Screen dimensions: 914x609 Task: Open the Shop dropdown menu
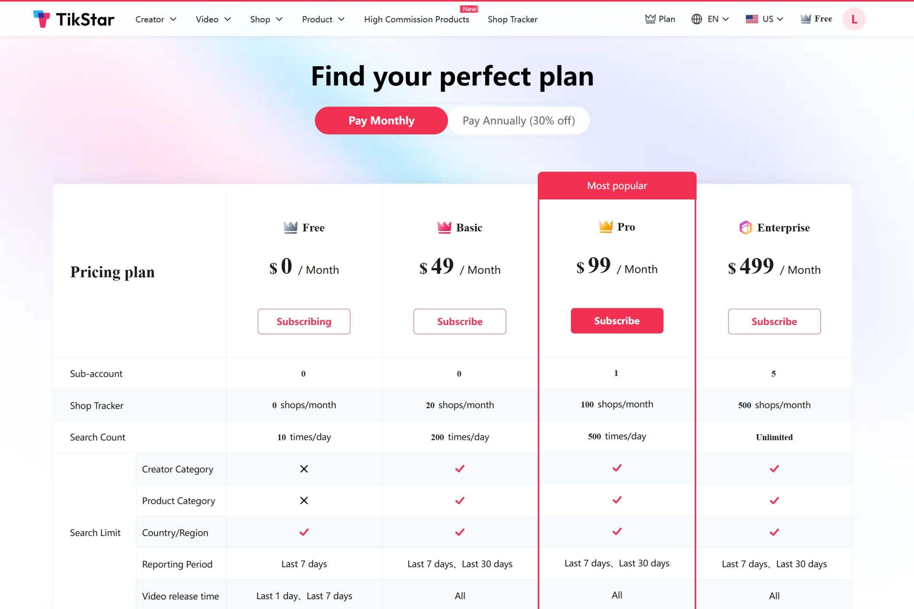coord(266,19)
